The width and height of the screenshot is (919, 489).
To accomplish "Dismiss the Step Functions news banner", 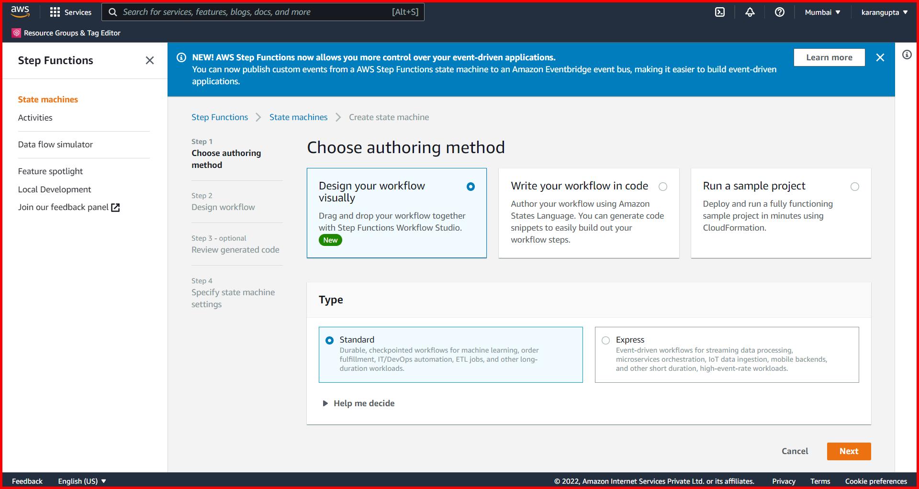I will pyautogui.click(x=880, y=57).
